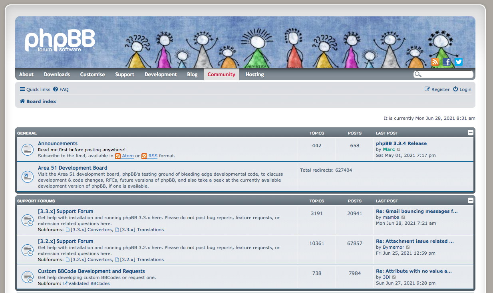The width and height of the screenshot is (493, 293).
Task: Click the Login link
Action: pyautogui.click(x=462, y=89)
